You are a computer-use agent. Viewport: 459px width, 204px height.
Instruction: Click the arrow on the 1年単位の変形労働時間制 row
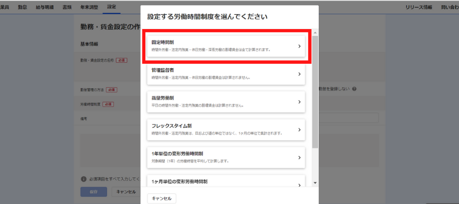click(299, 158)
